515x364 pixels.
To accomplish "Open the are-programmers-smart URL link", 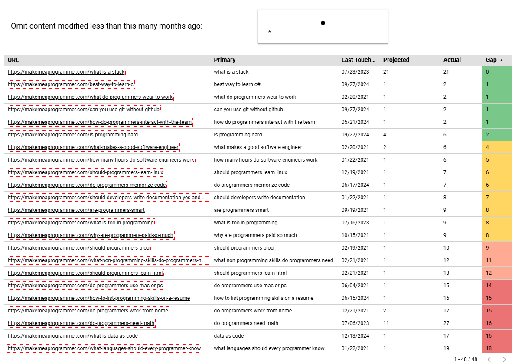I will click(x=76, y=210).
